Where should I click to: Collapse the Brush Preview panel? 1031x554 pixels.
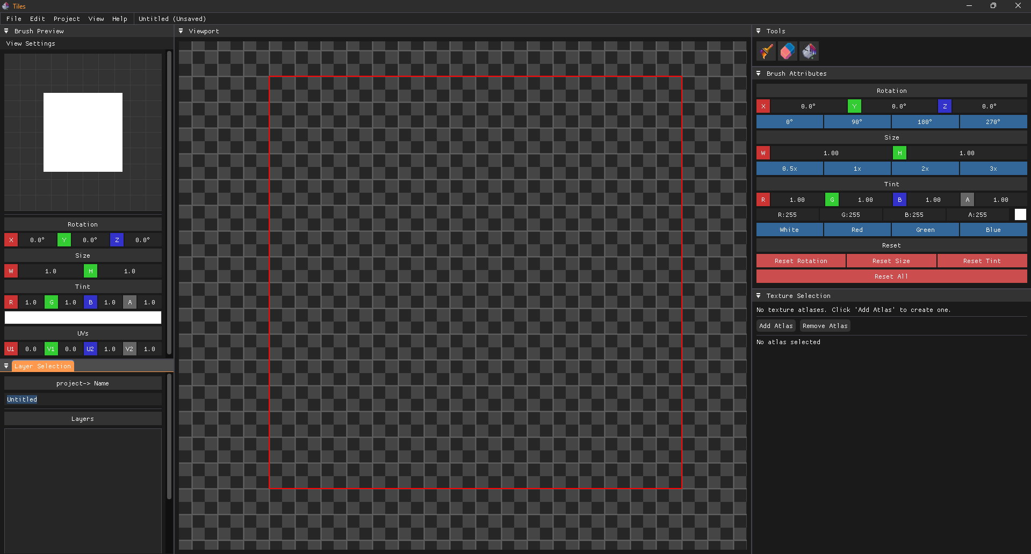(x=6, y=31)
